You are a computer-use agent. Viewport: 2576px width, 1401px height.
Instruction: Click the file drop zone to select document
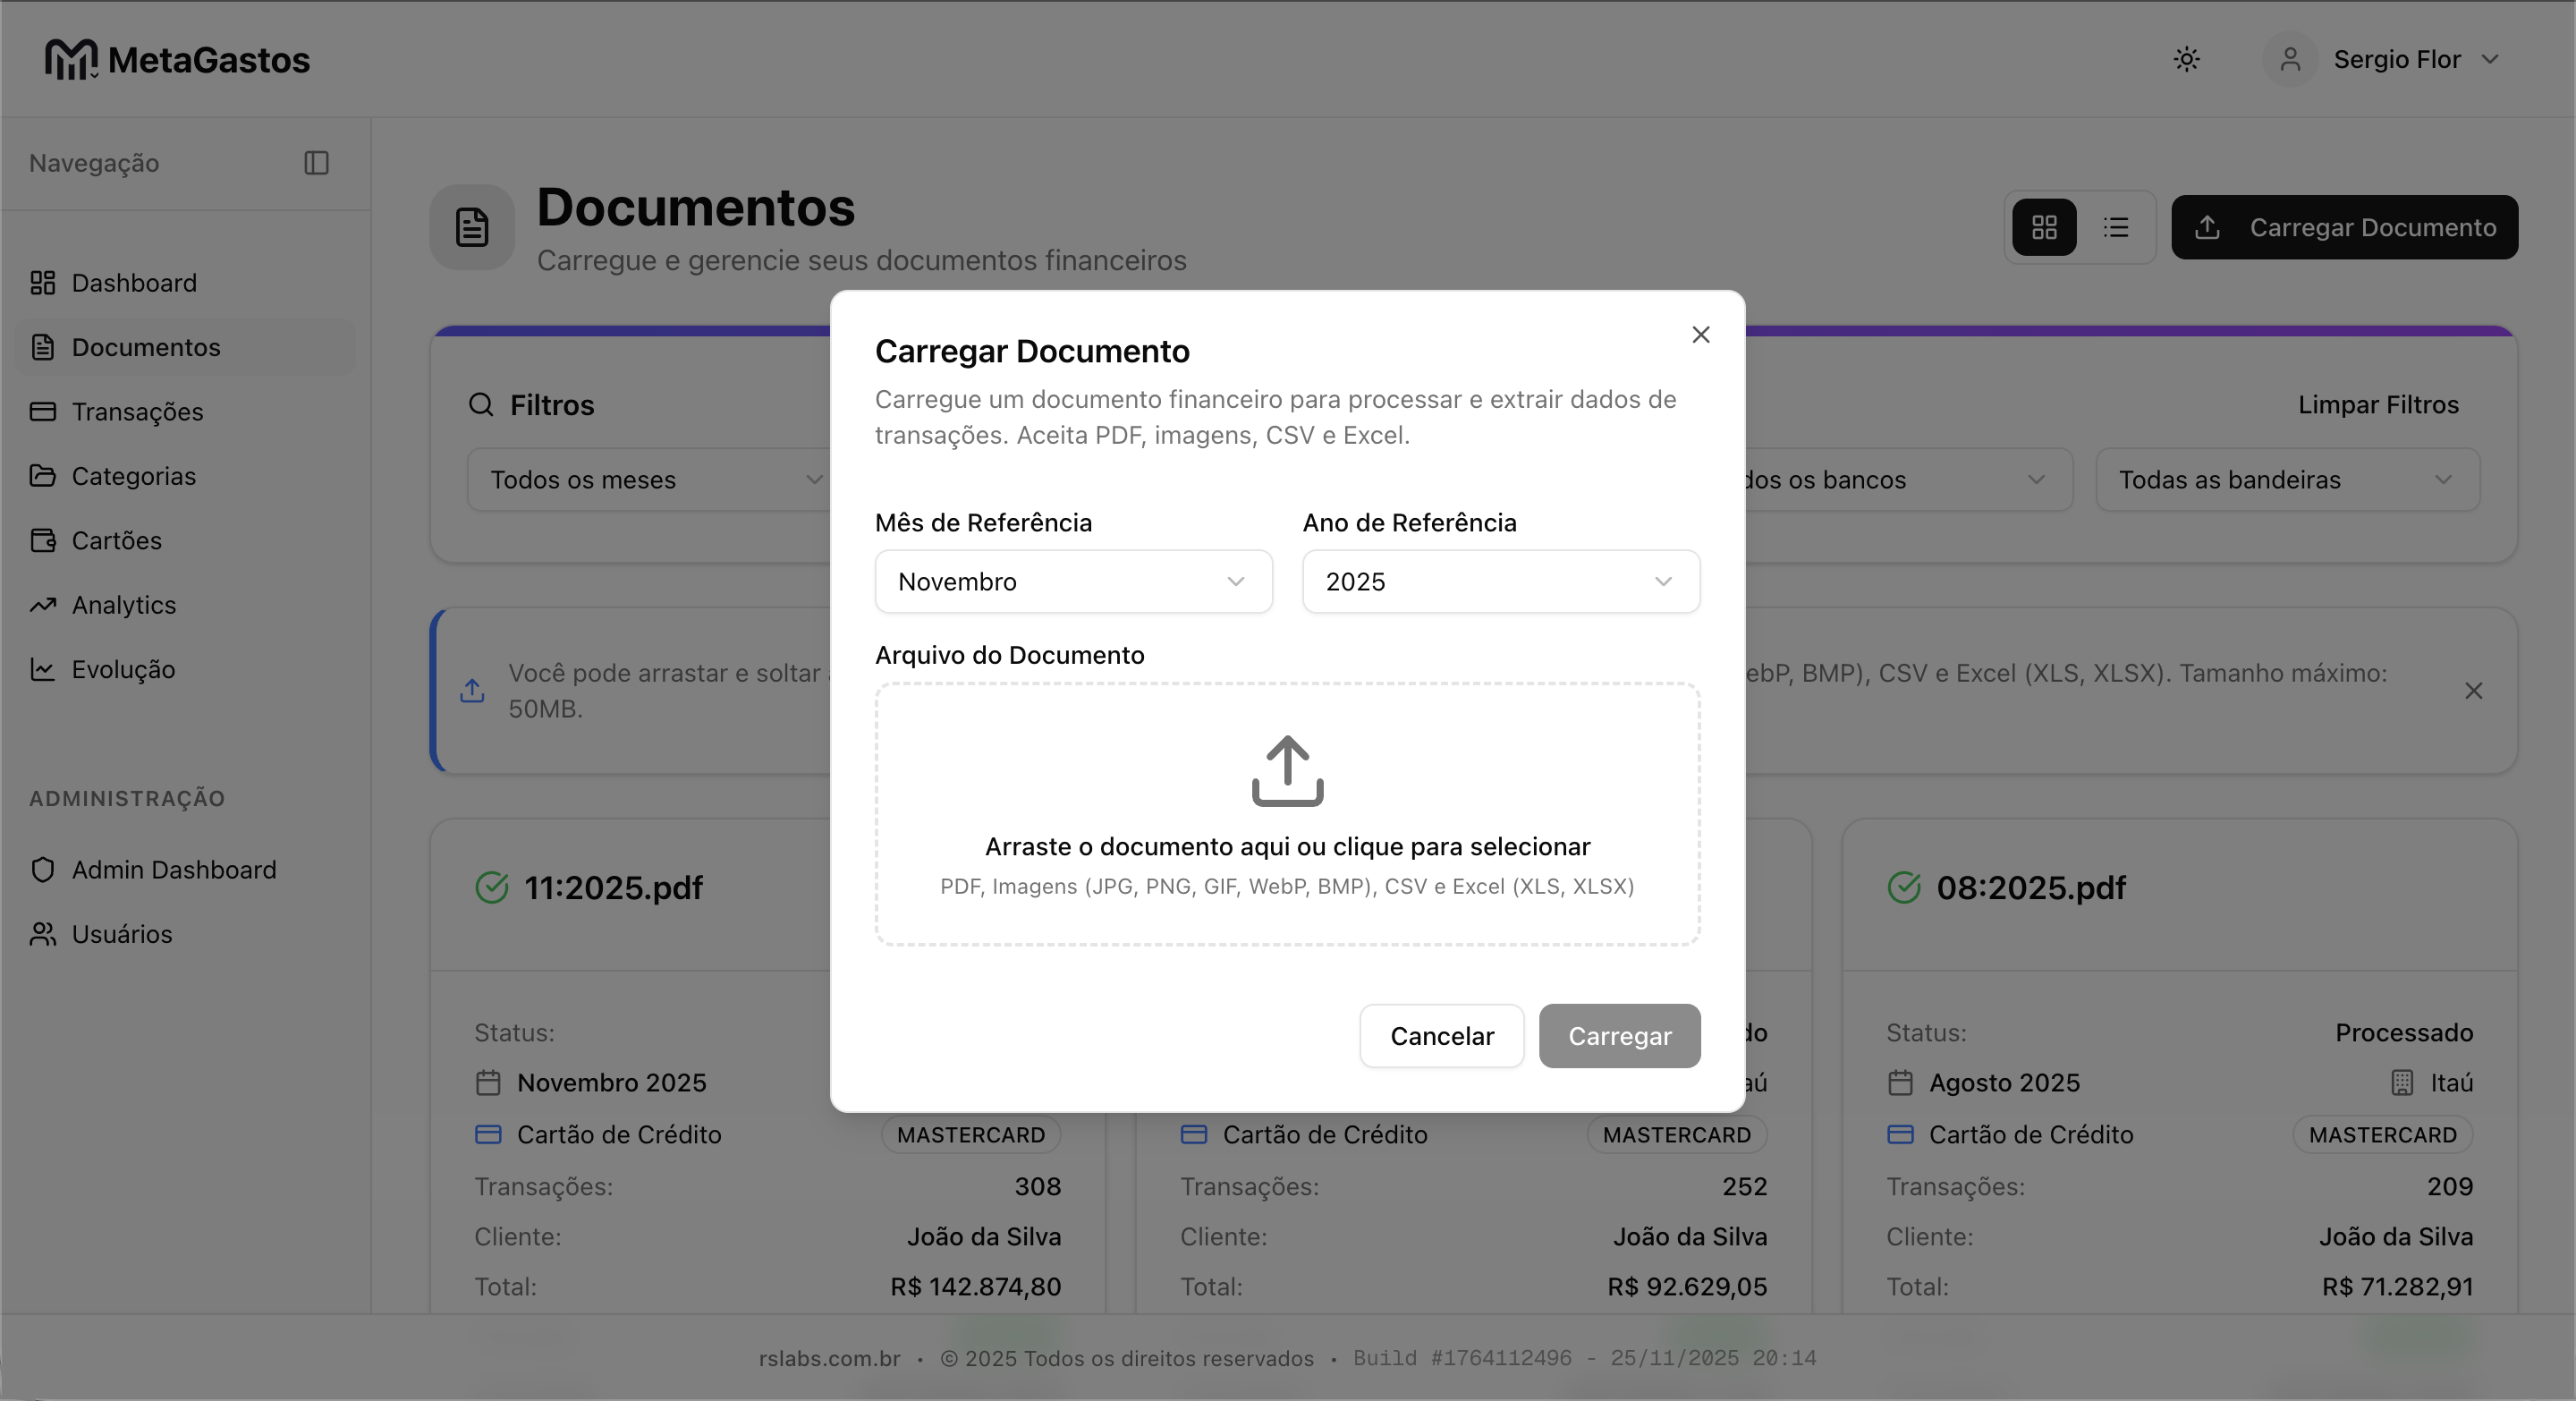pyautogui.click(x=1287, y=846)
